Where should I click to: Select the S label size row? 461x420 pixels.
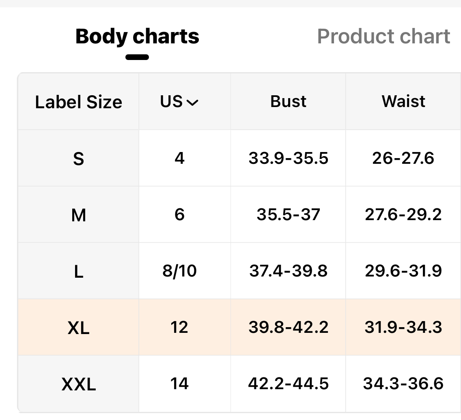pos(78,158)
